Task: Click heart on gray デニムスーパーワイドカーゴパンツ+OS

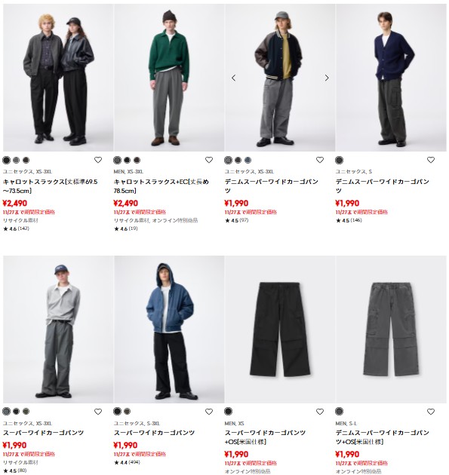Action: [x=431, y=412]
